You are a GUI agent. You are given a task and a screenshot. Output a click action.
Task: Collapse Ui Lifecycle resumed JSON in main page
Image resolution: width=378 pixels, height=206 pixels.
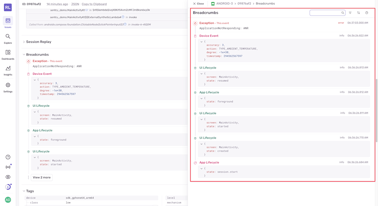35,112
